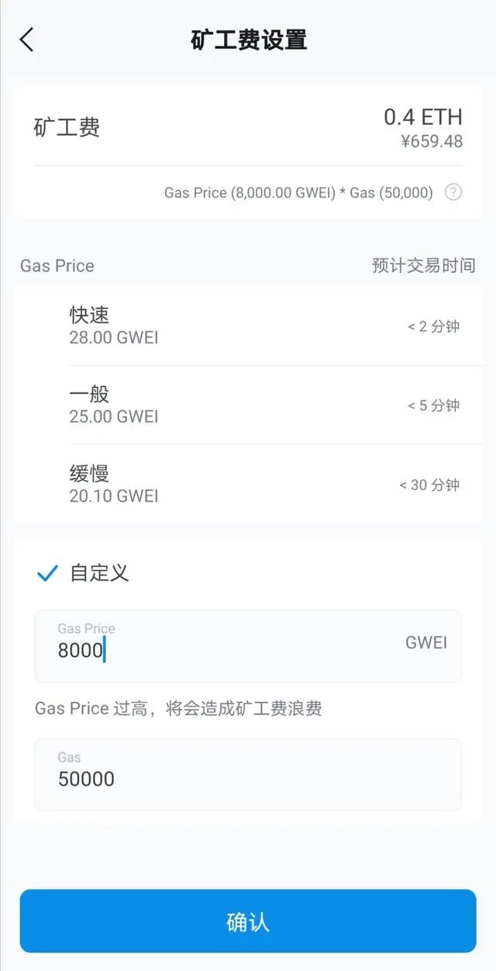Click the blue checkmark beside 自定义
This screenshot has width=496, height=971.
click(47, 574)
